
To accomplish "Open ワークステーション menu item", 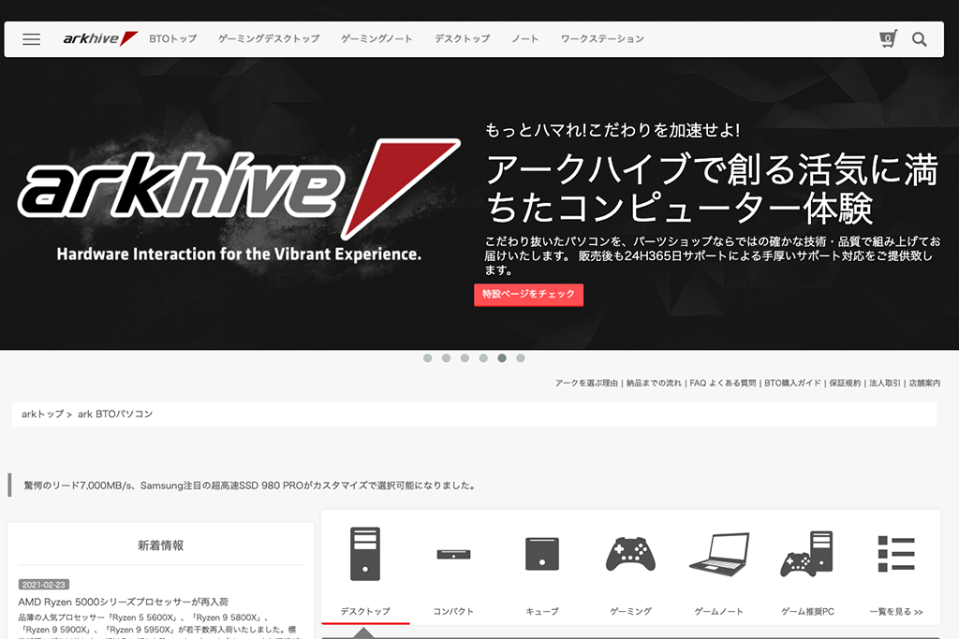I will (602, 38).
